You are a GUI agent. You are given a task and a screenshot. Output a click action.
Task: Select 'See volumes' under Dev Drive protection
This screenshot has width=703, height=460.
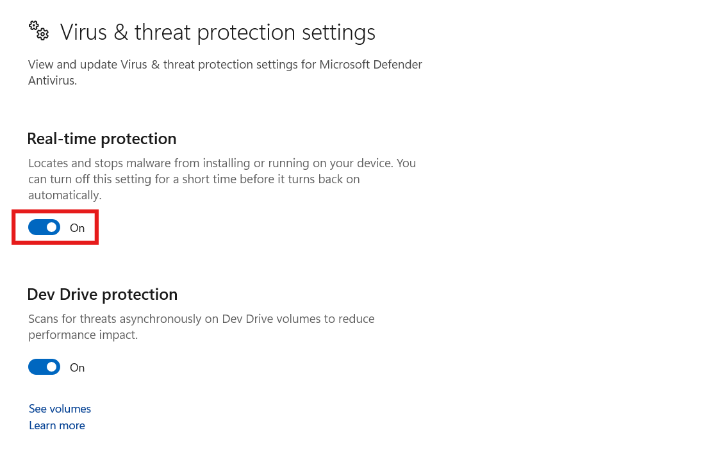[60, 408]
